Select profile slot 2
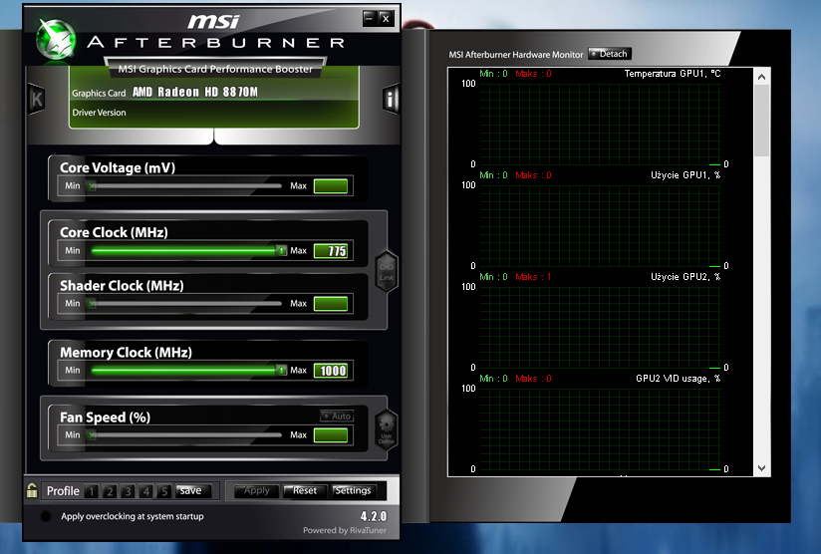821x554 pixels. click(110, 491)
